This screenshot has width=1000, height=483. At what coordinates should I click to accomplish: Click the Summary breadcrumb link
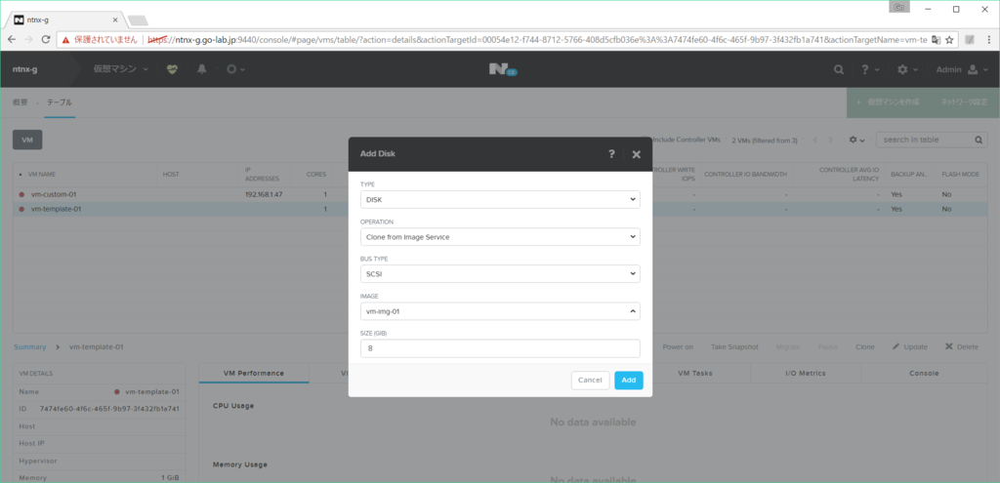[30, 346]
